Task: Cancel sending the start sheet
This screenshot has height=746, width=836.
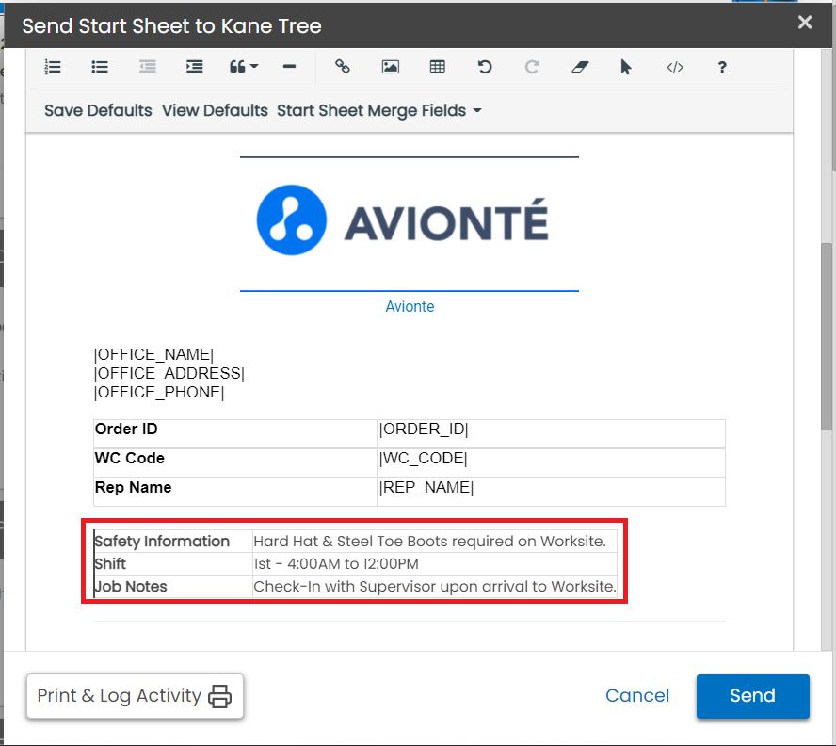Action: (637, 695)
